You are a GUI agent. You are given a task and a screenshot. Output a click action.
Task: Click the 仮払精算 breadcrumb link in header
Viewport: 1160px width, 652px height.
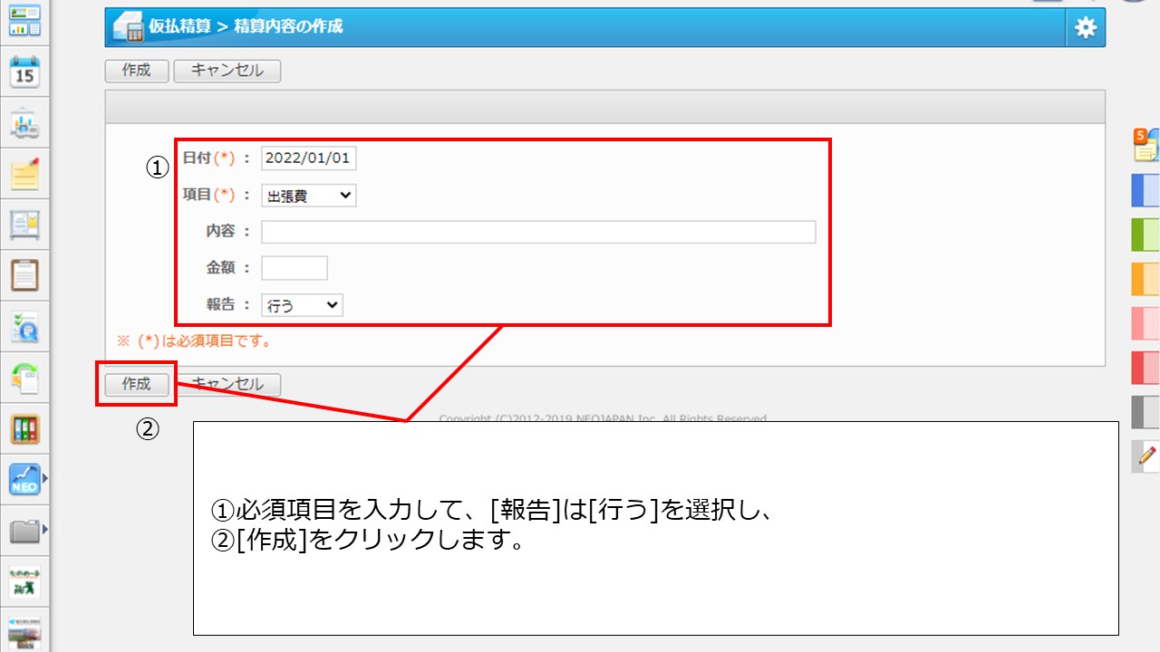[180, 27]
